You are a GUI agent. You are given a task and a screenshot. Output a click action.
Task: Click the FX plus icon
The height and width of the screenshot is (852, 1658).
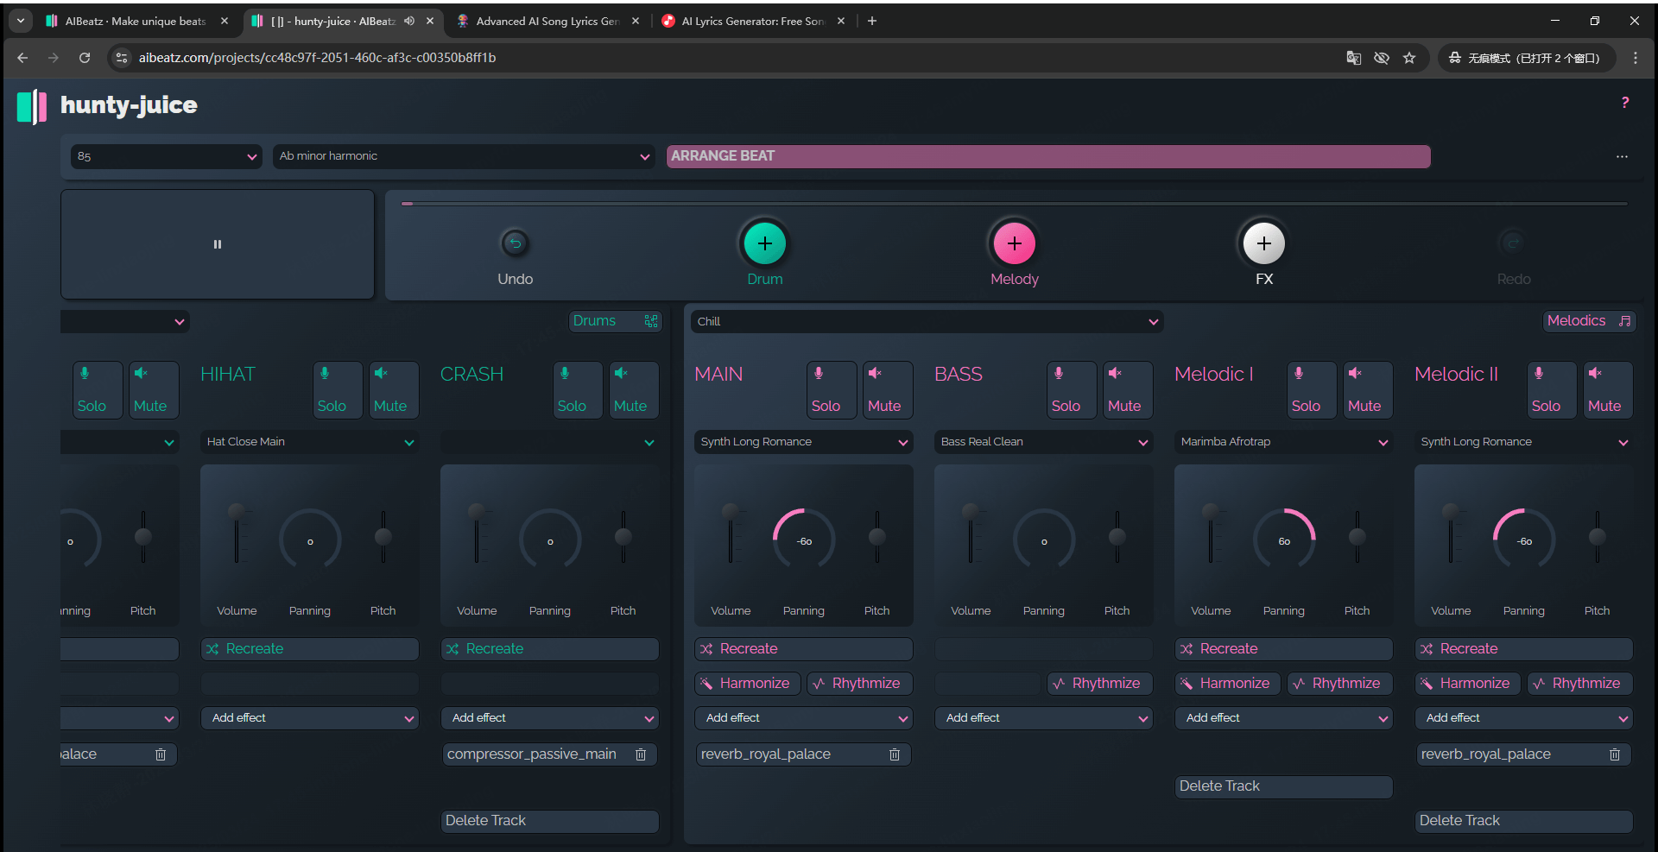tap(1262, 243)
